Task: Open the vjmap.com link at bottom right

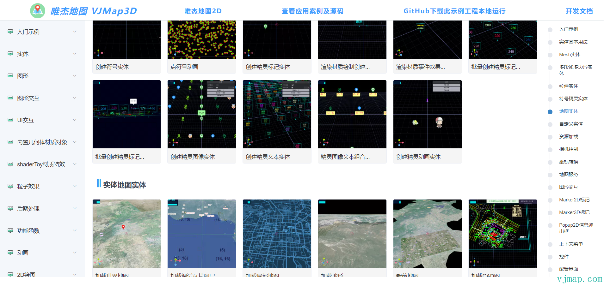Action: [580, 279]
